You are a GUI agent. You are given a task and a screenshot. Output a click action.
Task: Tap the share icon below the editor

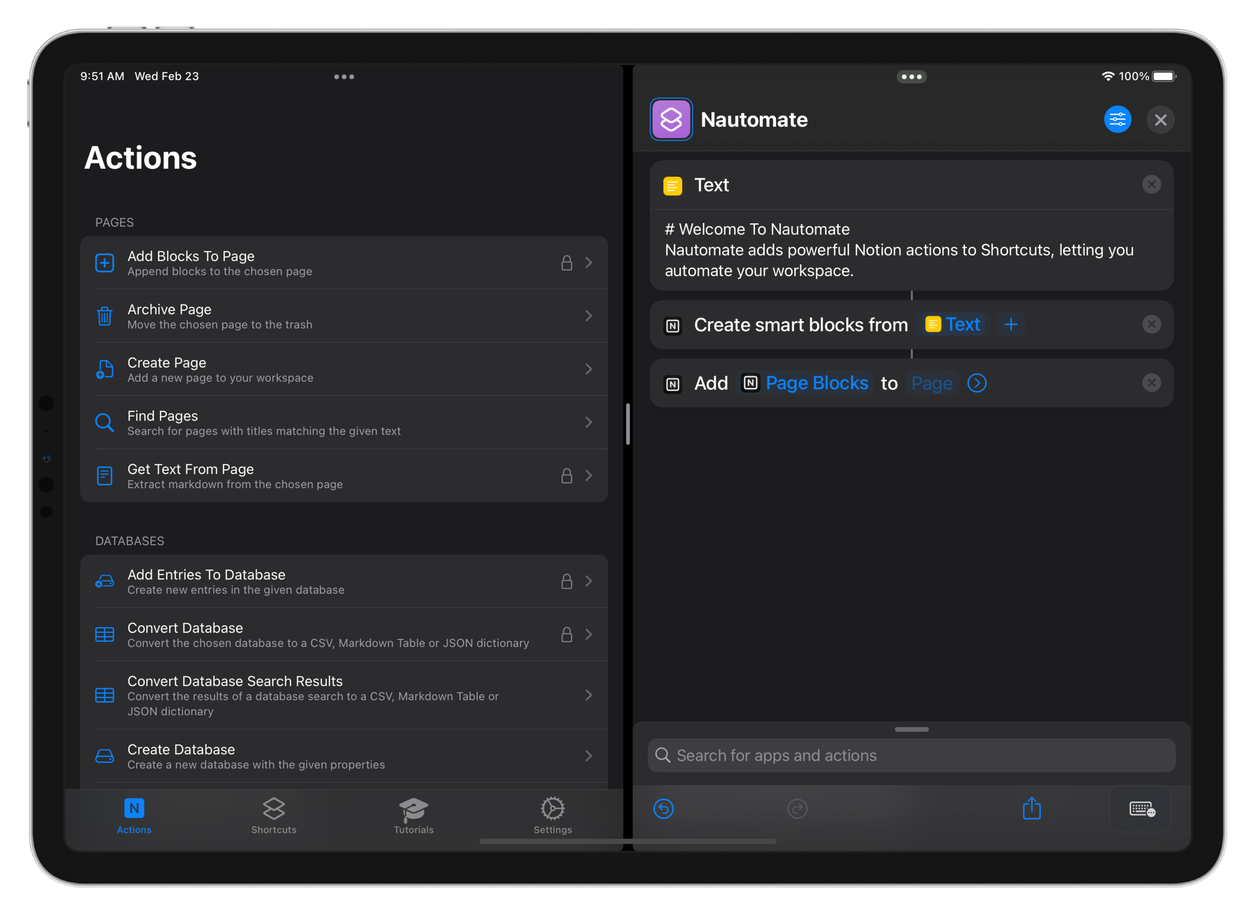point(1031,809)
